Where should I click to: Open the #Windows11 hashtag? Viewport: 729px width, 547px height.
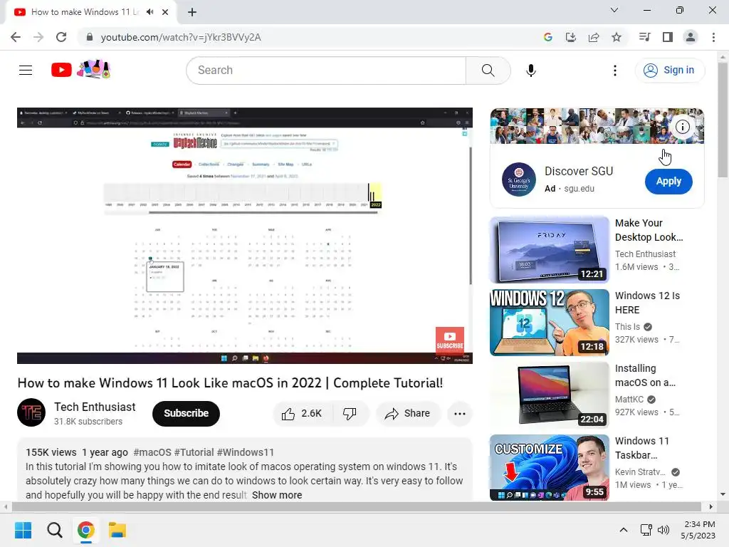pos(245,452)
